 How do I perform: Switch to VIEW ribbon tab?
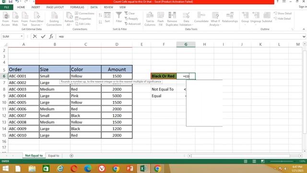tap(123, 7)
